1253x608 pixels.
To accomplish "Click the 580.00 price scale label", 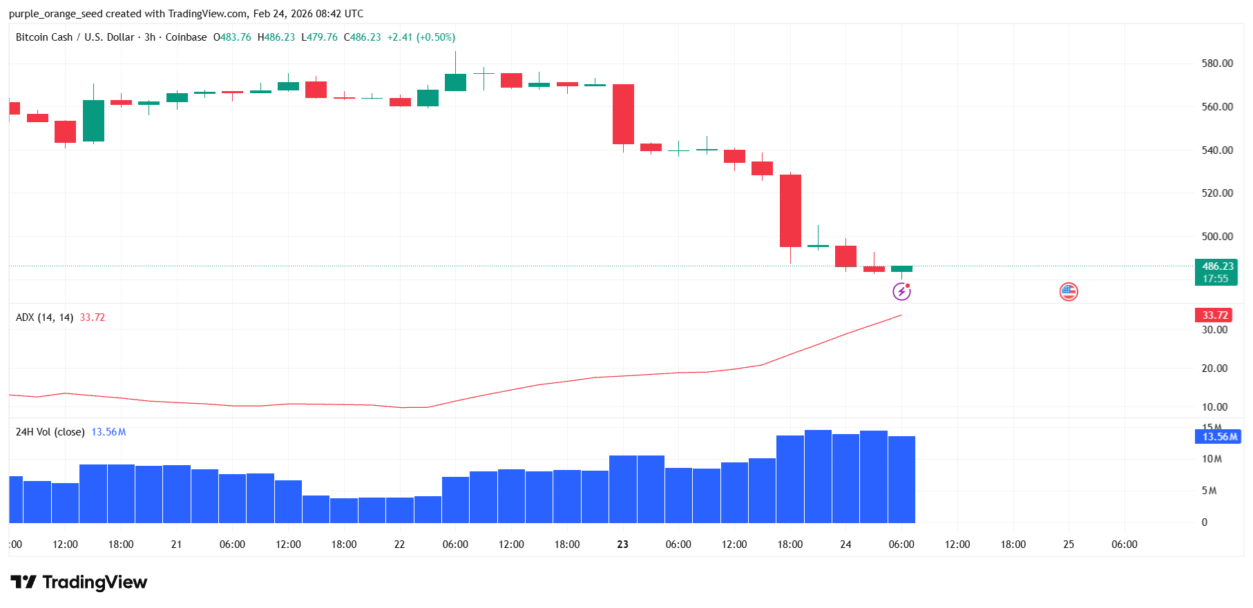I will (1217, 63).
